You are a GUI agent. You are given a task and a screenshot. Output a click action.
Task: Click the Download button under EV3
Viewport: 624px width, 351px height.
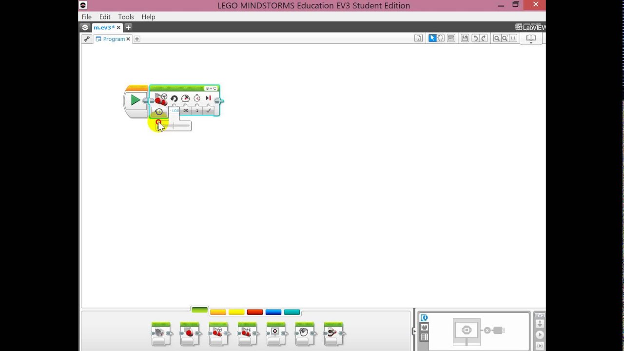tap(540, 324)
